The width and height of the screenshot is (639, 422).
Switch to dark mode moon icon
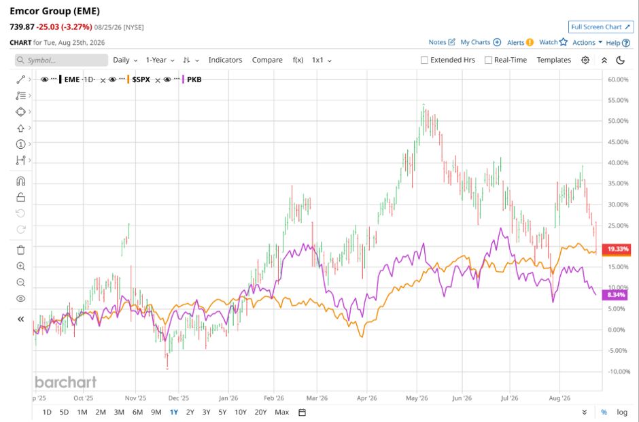620,60
